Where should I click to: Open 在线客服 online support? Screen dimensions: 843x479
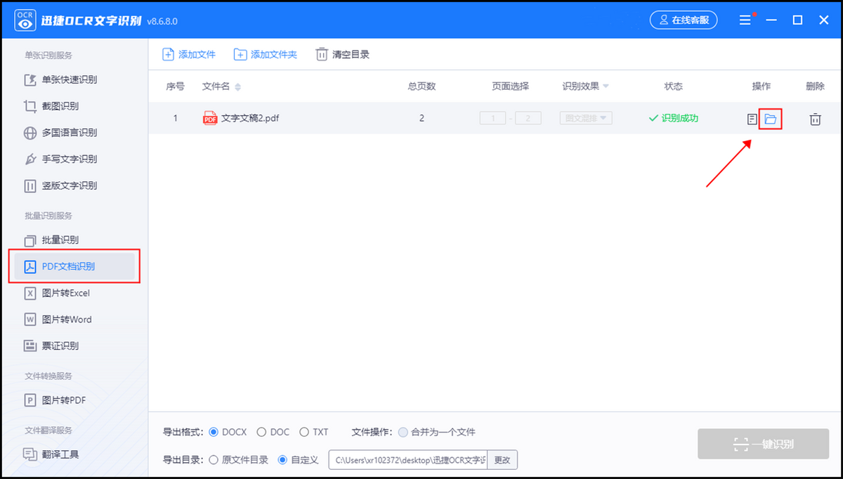tap(684, 20)
